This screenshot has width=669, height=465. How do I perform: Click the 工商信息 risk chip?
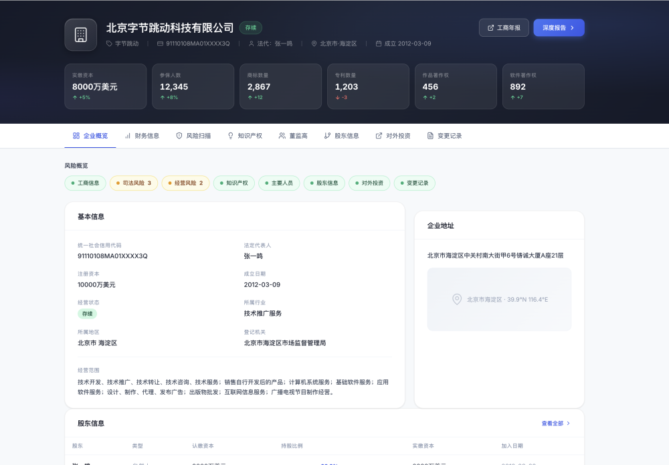[86, 183]
